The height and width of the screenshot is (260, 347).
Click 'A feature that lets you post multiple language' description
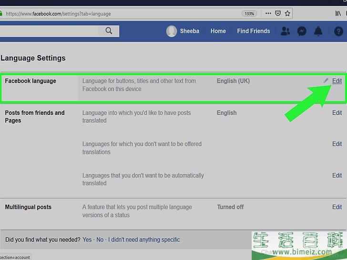pos(137,211)
